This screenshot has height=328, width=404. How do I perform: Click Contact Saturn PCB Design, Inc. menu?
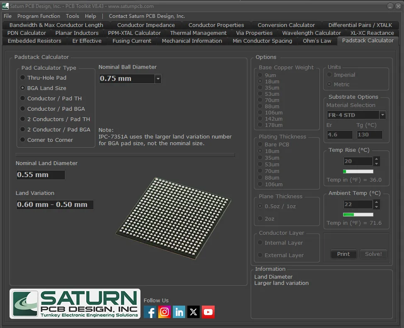point(147,16)
